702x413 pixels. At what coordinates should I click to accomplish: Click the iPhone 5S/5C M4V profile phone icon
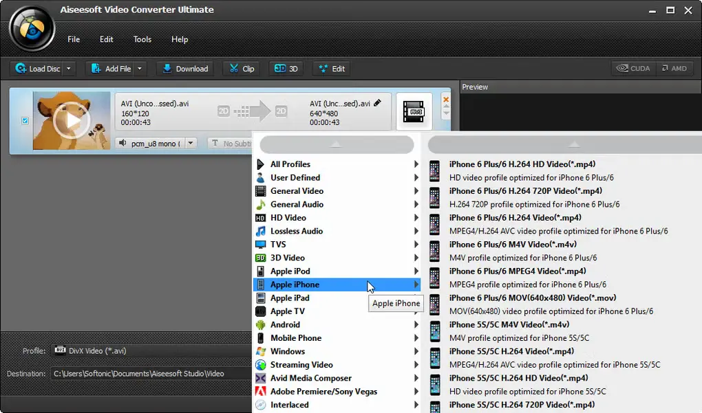click(434, 331)
